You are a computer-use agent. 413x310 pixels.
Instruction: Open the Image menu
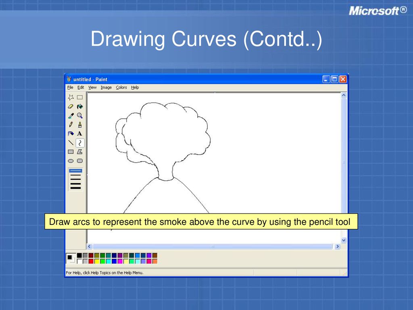coord(106,87)
